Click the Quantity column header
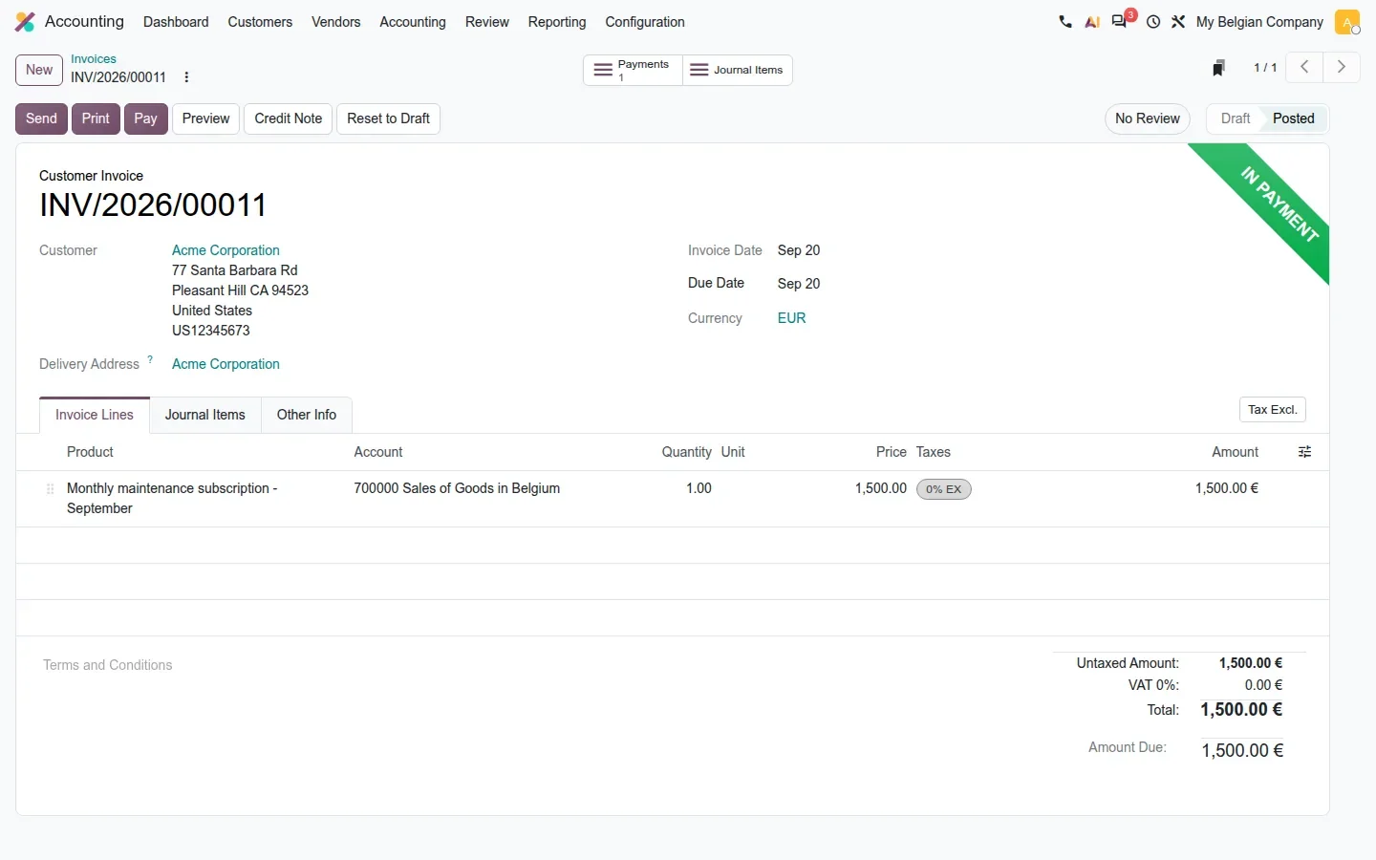This screenshot has height=860, width=1376. [687, 452]
